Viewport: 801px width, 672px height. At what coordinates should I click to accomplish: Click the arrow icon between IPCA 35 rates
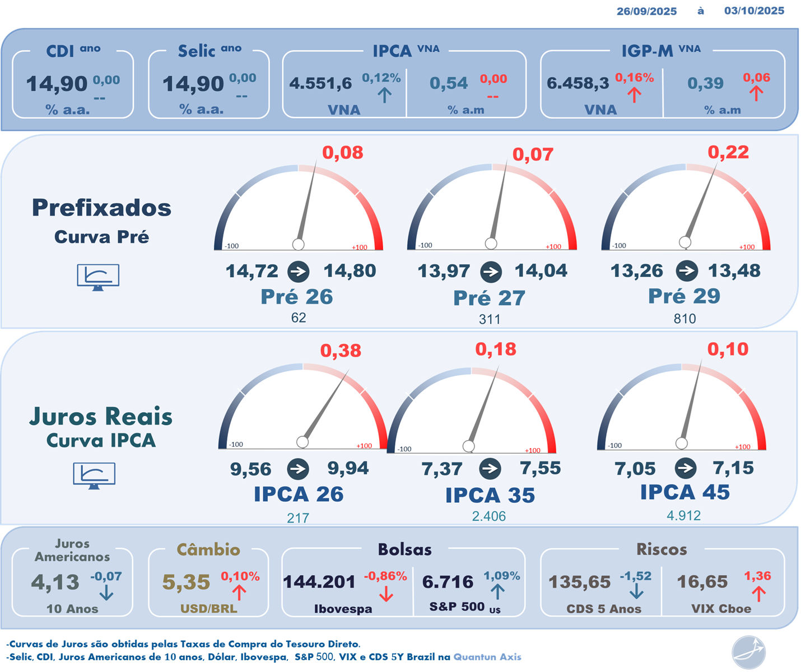coord(490,469)
